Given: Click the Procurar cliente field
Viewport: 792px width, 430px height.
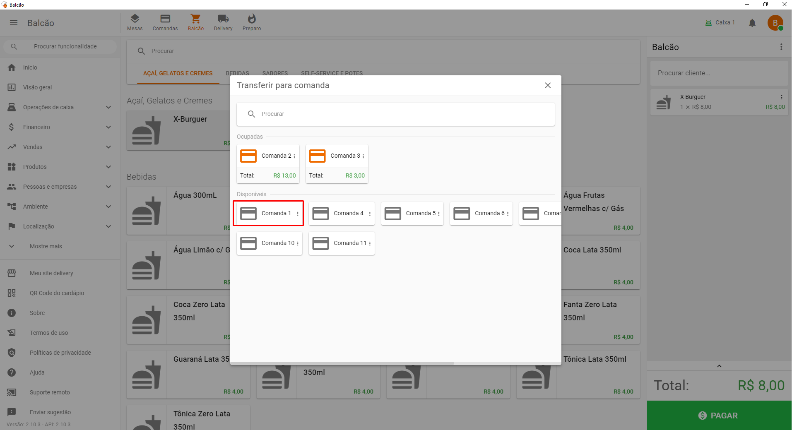Looking at the screenshot, I should click(x=720, y=73).
